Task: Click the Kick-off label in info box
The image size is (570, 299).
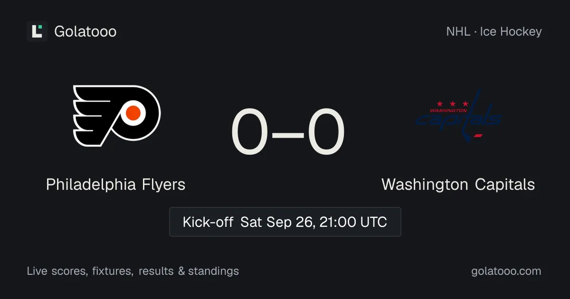Action: [x=208, y=222]
